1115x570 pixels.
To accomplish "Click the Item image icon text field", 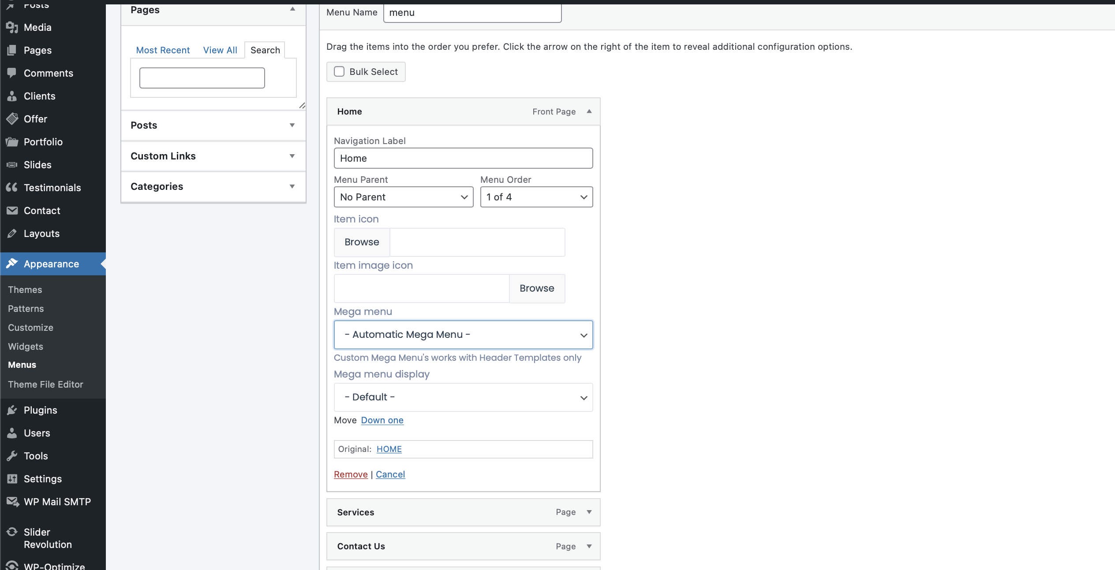I will (x=422, y=288).
